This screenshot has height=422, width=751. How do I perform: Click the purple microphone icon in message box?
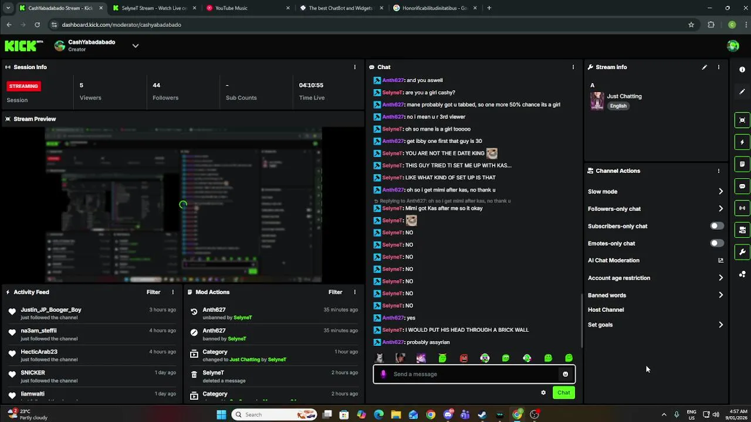point(383,374)
